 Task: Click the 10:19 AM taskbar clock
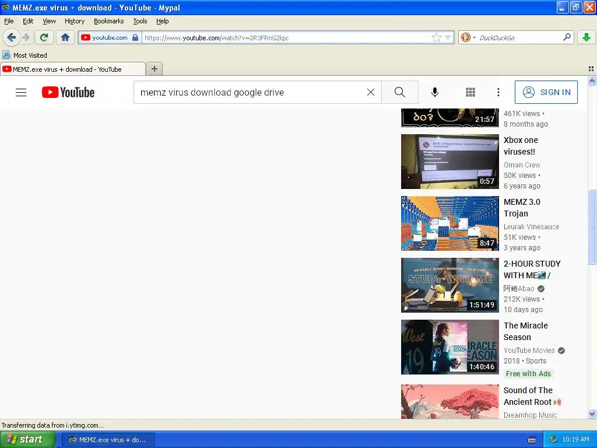click(x=575, y=440)
